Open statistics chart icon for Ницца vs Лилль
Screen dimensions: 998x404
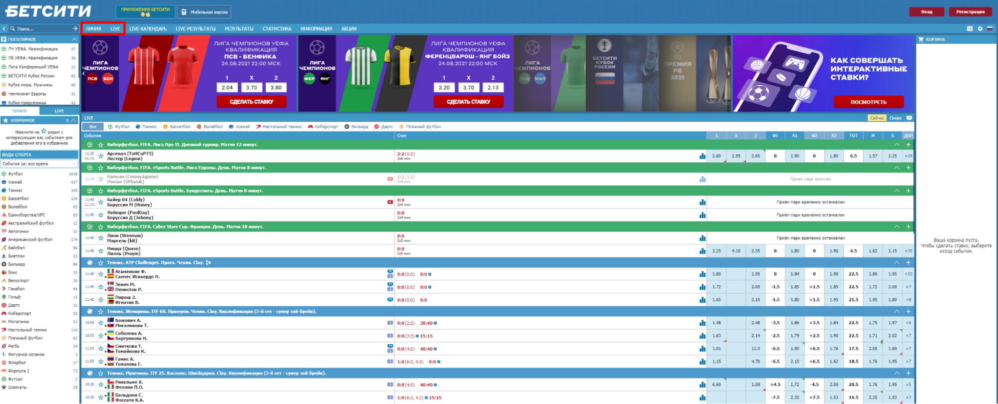[702, 251]
